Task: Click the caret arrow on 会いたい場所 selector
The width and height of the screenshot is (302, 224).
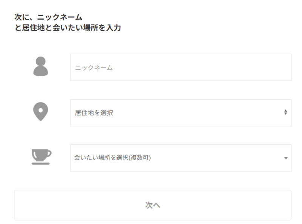Action: click(286, 158)
